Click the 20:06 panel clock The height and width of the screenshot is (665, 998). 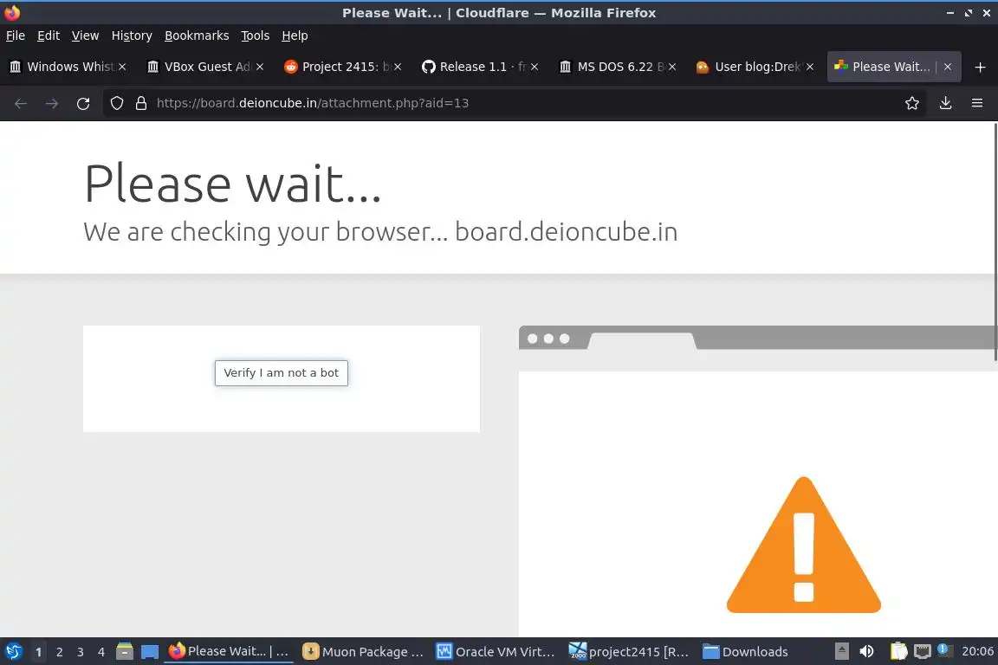tap(977, 651)
